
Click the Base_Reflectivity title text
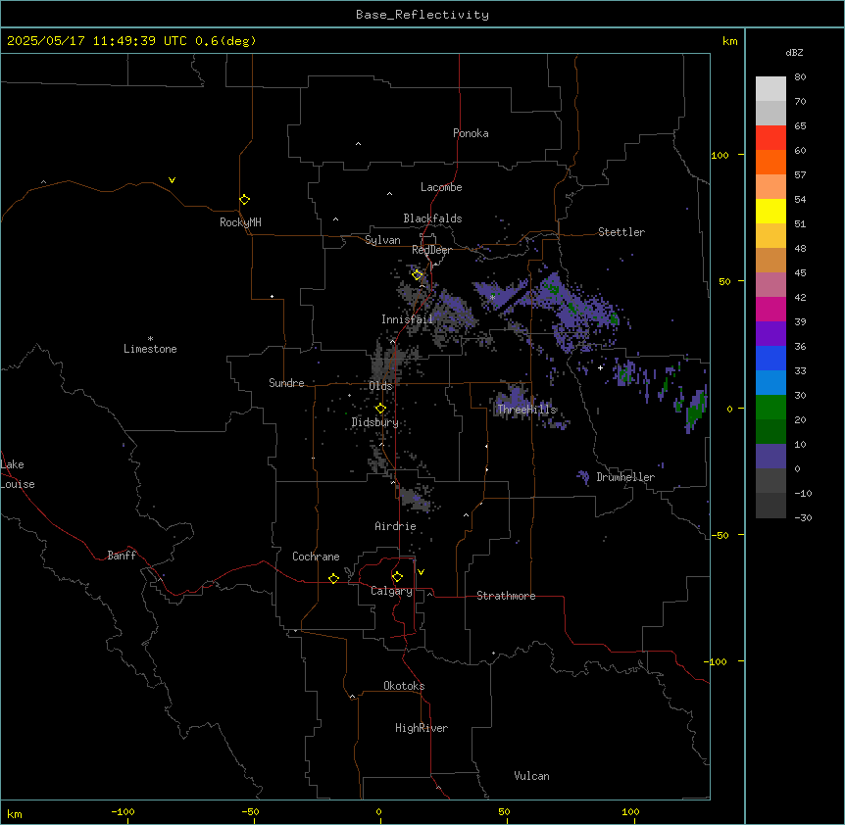(422, 15)
